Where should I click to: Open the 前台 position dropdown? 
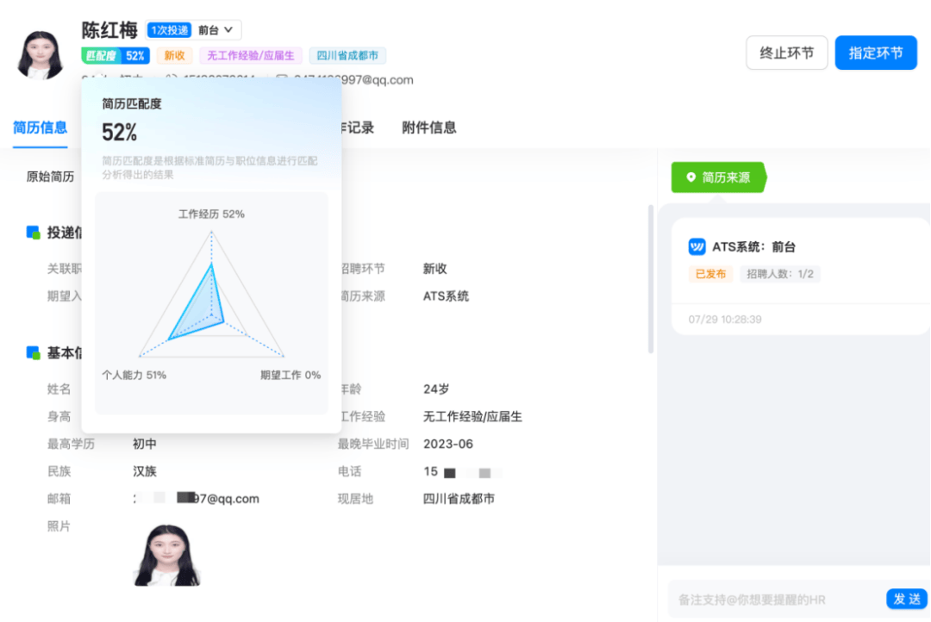coord(216,30)
